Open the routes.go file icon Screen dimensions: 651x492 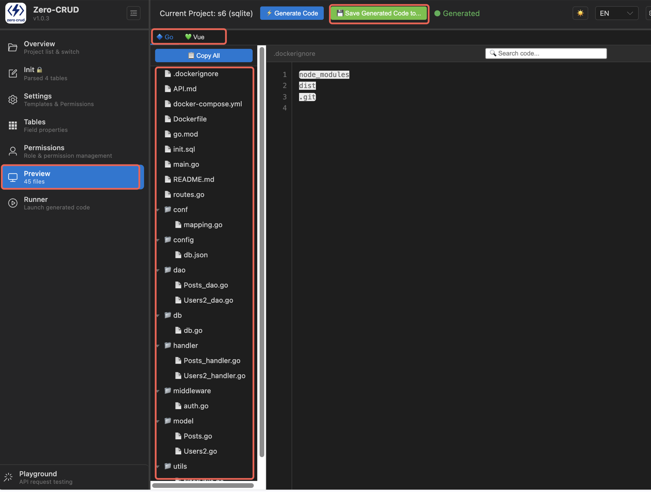point(168,194)
